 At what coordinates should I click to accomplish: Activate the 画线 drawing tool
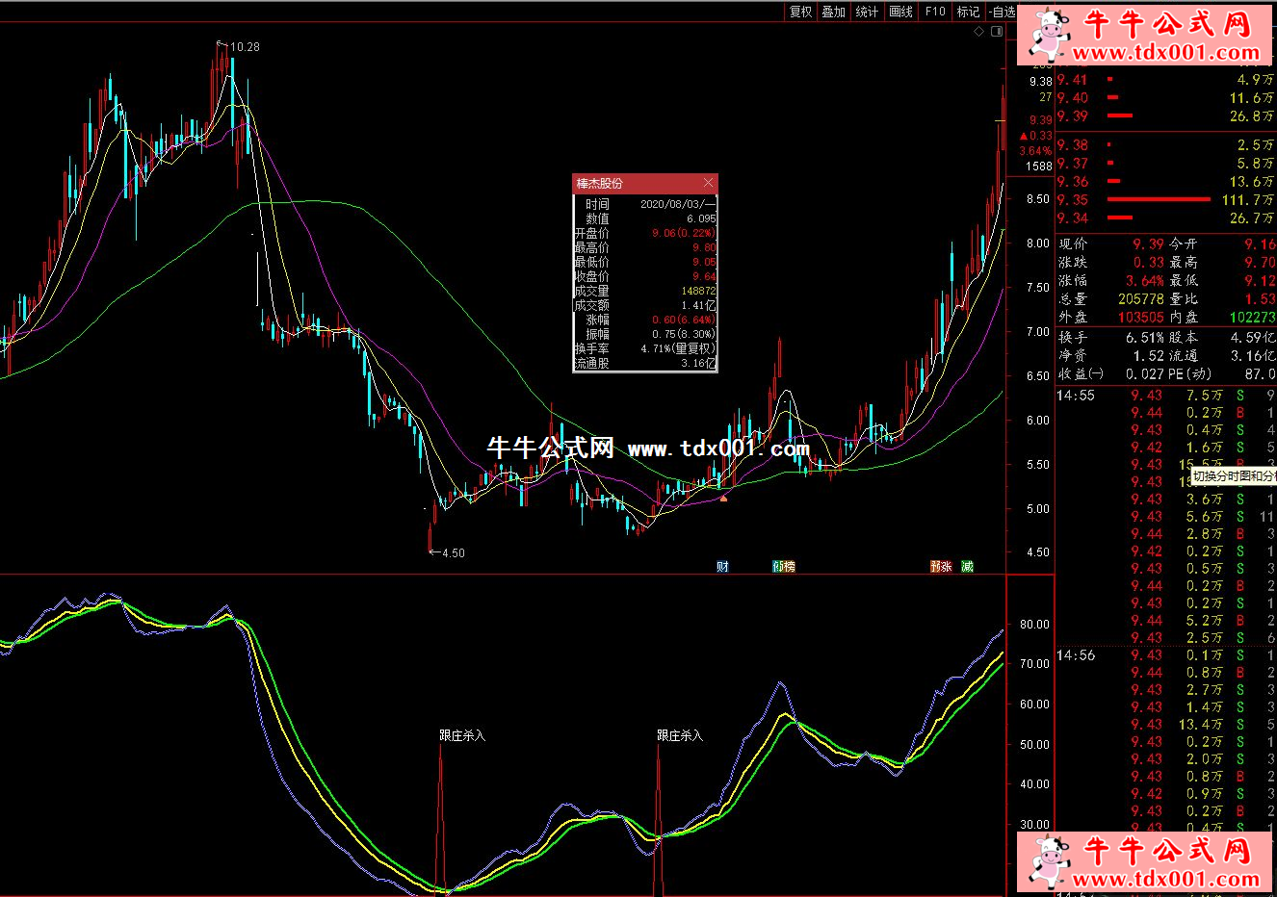pos(901,12)
